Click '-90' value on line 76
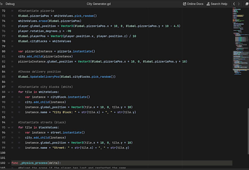Screen dimensions: 249x170 tap(68, 31)
